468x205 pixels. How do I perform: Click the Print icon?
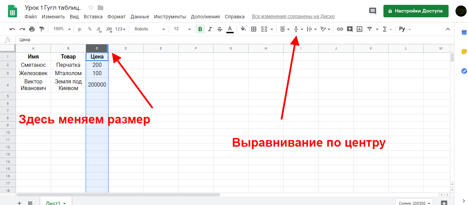point(32,29)
